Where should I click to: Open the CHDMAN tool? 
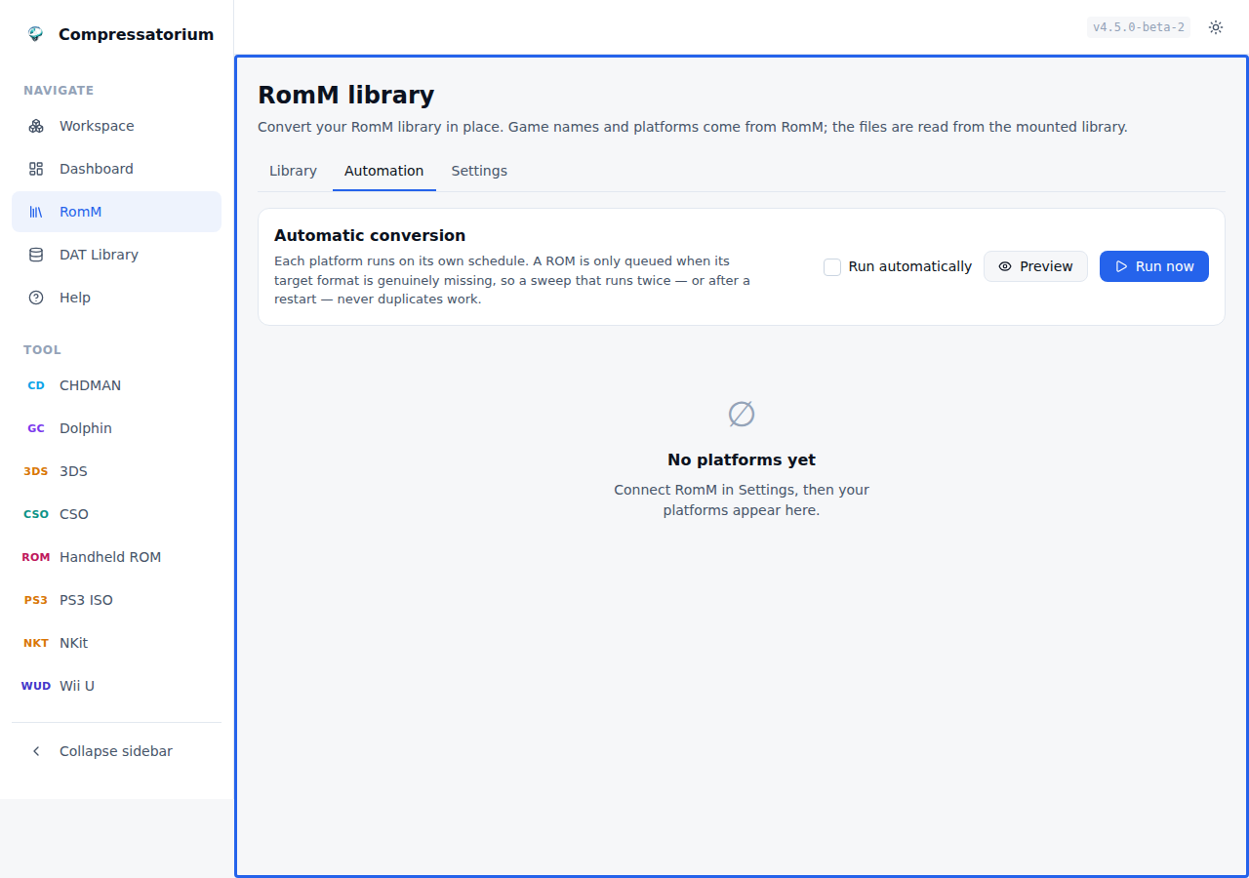click(116, 385)
